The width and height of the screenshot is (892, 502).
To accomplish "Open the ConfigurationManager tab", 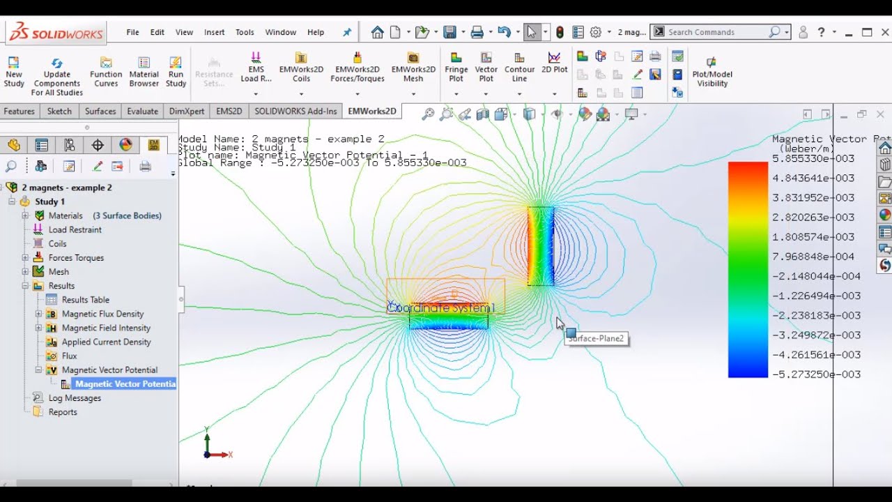I will tap(70, 145).
